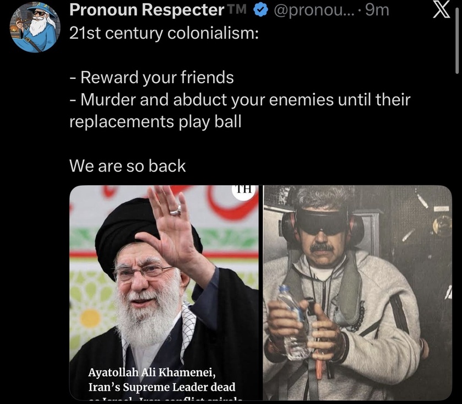Open the right photo of blindfolded man
462x404 pixels.
(357, 293)
